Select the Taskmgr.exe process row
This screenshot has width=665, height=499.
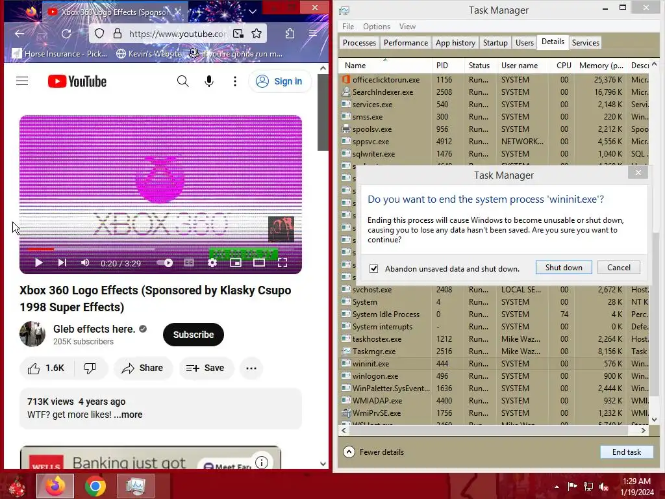click(494, 352)
